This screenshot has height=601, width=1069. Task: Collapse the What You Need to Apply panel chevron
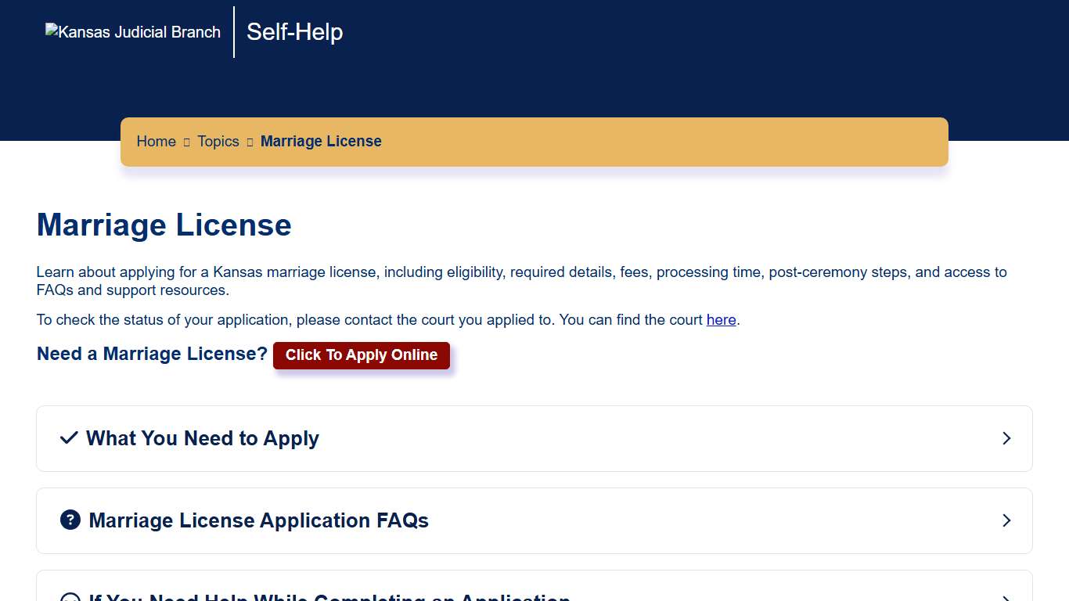click(1006, 438)
